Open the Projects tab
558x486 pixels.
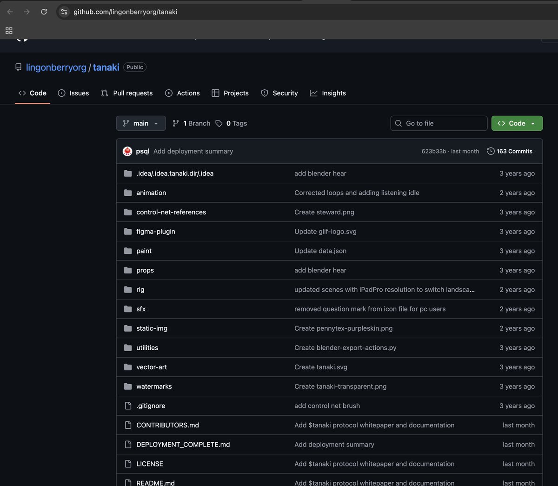(230, 93)
